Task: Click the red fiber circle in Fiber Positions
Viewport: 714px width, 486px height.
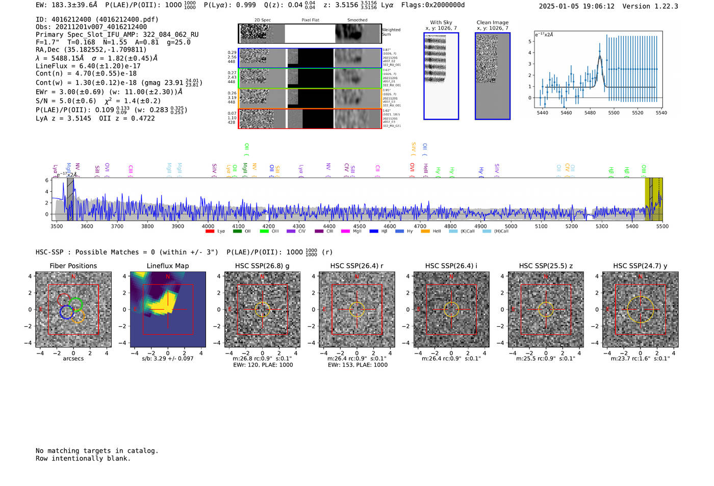Action: click(64, 301)
